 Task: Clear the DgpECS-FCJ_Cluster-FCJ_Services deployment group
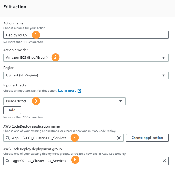164,161
